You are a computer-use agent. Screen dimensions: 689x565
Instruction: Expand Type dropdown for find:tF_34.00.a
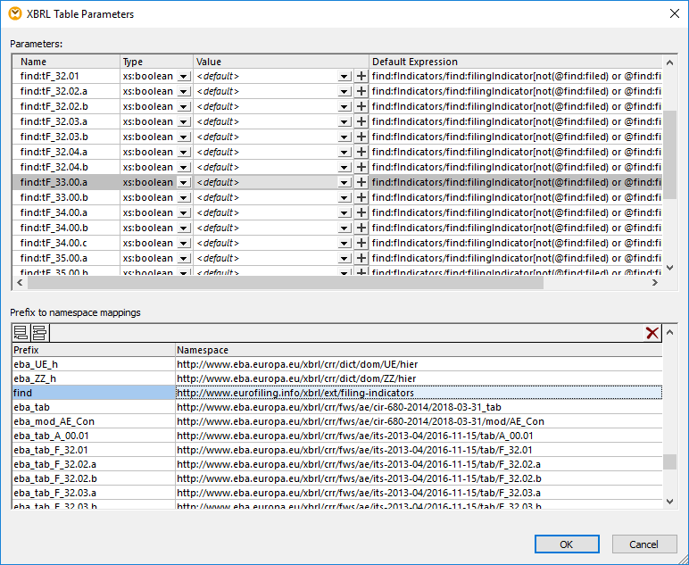(183, 212)
